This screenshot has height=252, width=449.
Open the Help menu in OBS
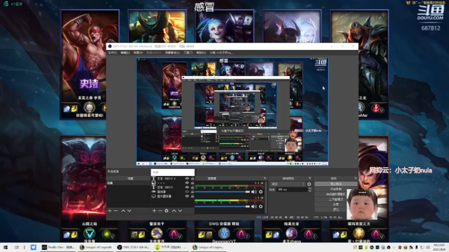tap(201, 53)
